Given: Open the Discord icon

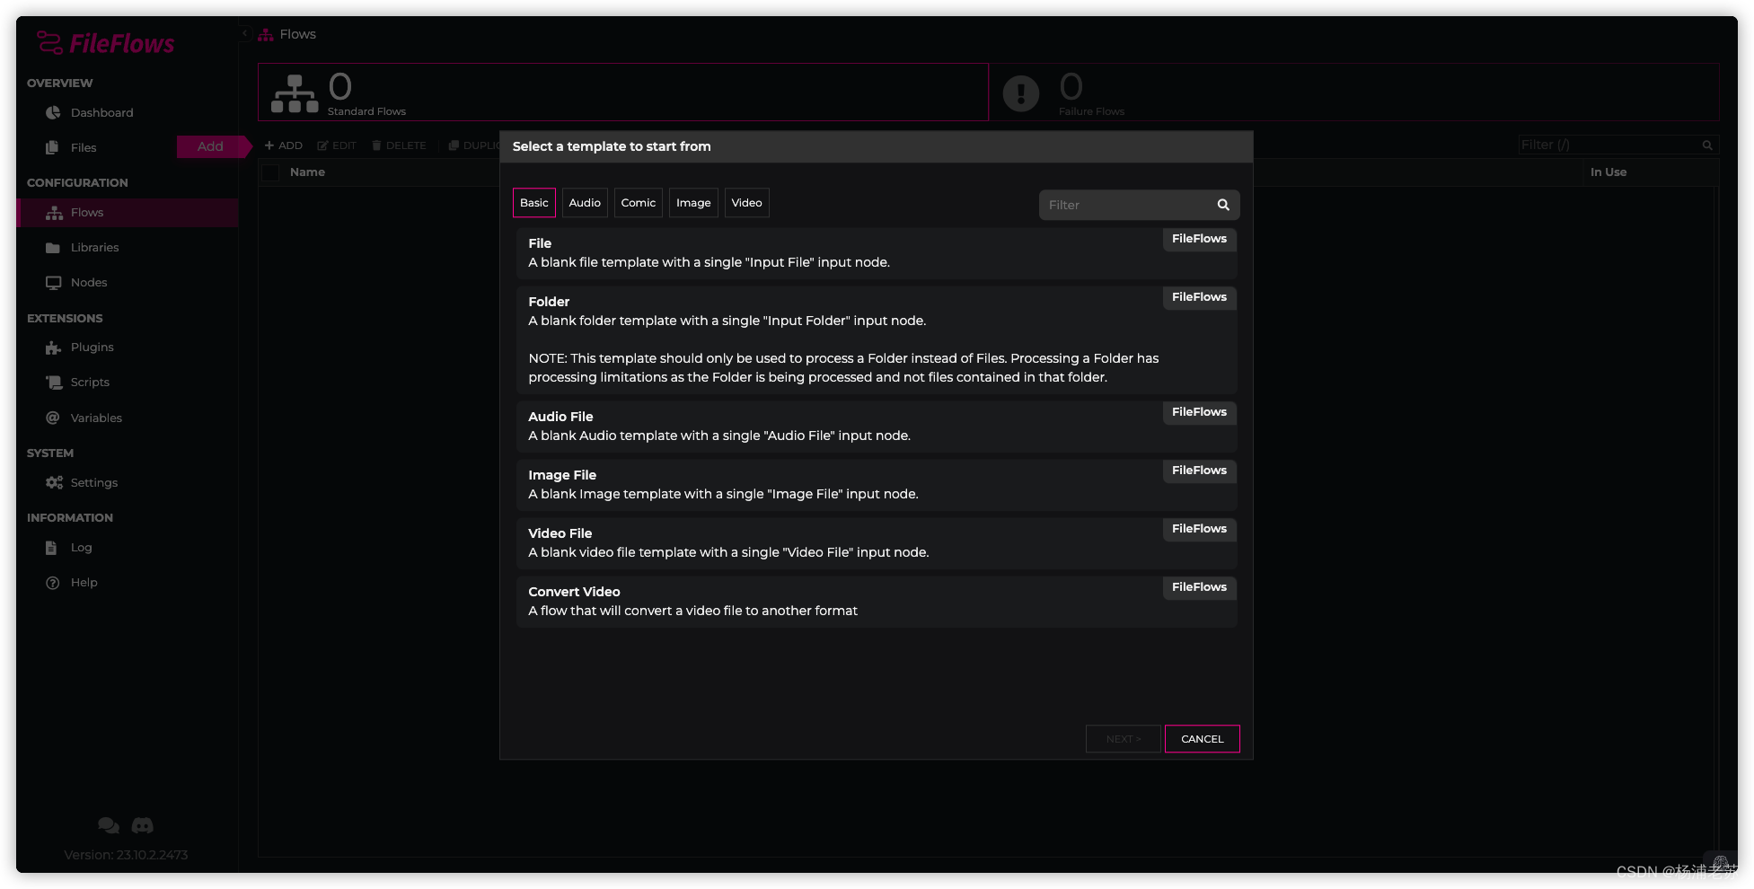Looking at the screenshot, I should pyautogui.click(x=143, y=825).
